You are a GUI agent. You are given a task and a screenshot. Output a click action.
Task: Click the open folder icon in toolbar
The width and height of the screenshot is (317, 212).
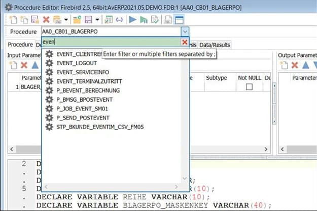pos(77,20)
